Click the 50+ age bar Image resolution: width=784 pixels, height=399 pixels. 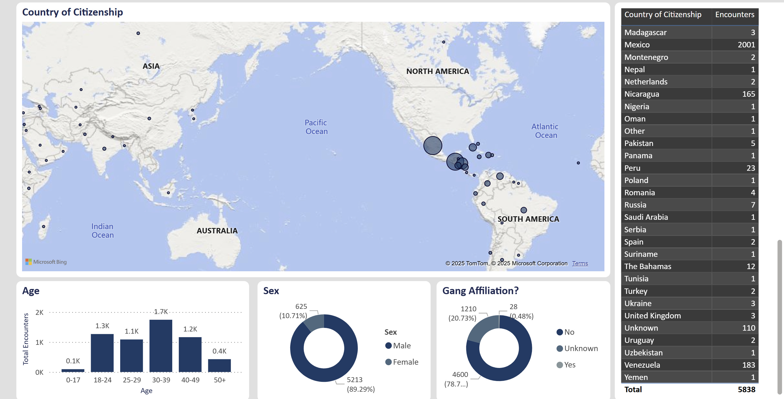point(219,365)
